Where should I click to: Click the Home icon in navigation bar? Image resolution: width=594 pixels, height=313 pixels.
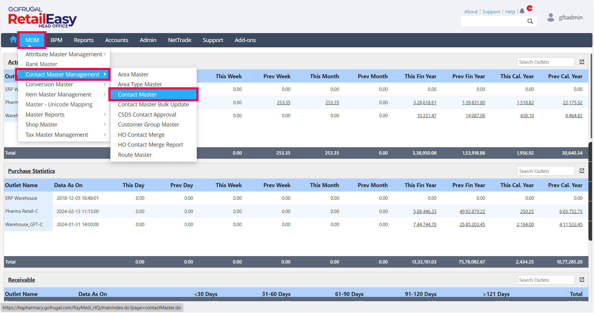tap(13, 40)
